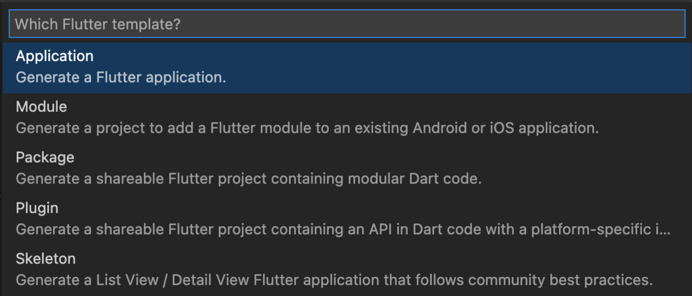The image size is (692, 296).
Task: Click 'Generate a Flutter application.' description
Action: pos(121,77)
